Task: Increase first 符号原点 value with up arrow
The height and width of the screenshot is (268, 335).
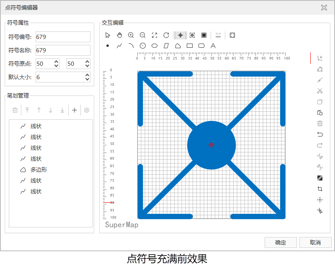Action: point(56,62)
